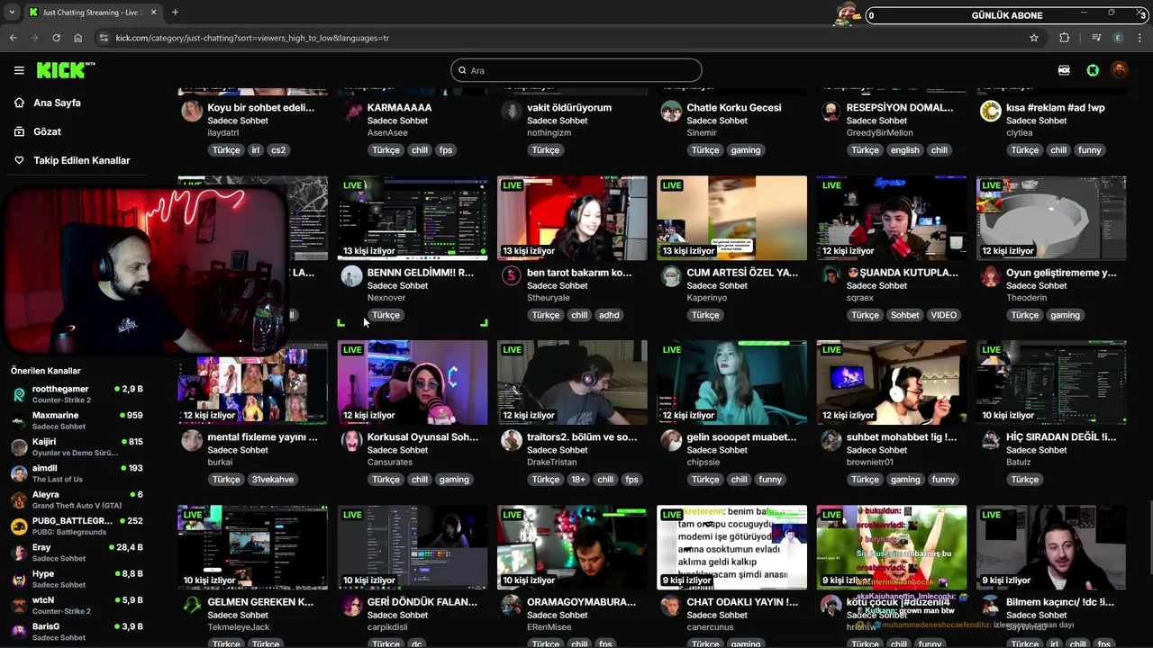
Task: Open the Eray recommended channel
Action: [77, 552]
